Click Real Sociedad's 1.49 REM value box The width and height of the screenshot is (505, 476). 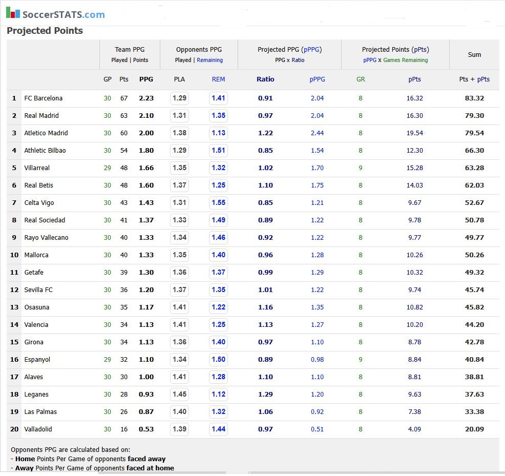[x=218, y=220]
